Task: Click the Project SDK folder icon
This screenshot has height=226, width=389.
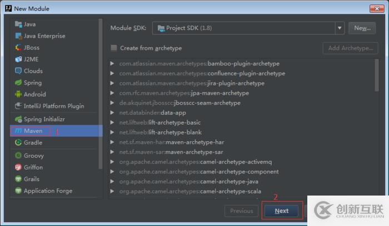Action: [161, 28]
